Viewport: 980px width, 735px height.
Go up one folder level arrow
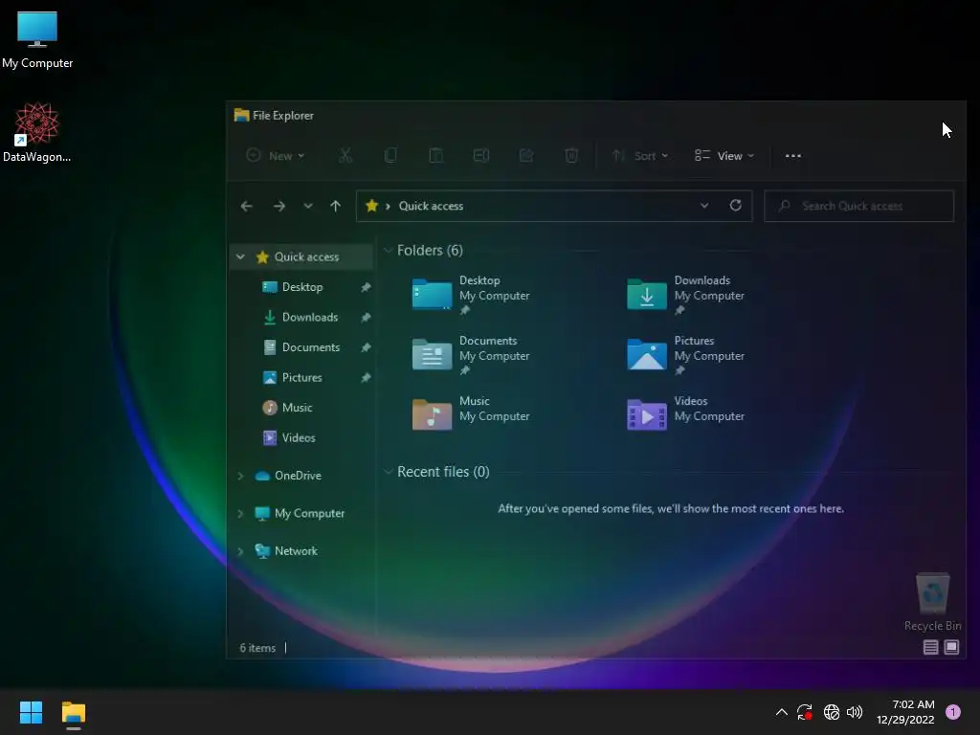point(336,206)
